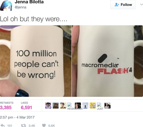Click broken image avatar labeled REGNSLOJA
This screenshot has height=127, width=143.
pyautogui.click(x=69, y=105)
